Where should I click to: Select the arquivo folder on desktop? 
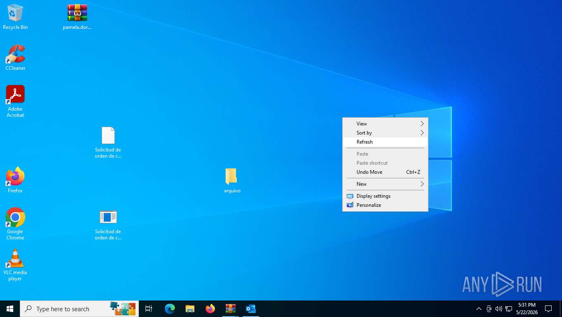[x=232, y=180]
